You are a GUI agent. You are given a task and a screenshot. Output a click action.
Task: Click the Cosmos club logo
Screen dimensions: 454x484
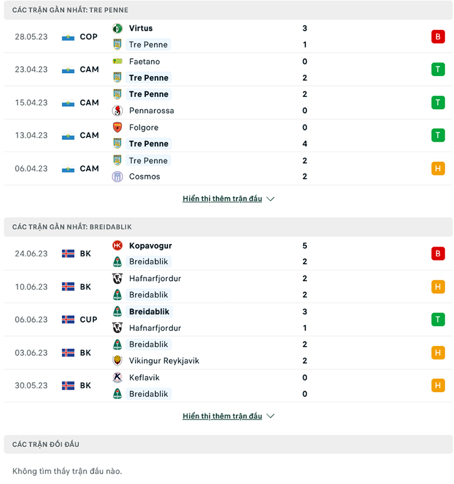pyautogui.click(x=117, y=177)
